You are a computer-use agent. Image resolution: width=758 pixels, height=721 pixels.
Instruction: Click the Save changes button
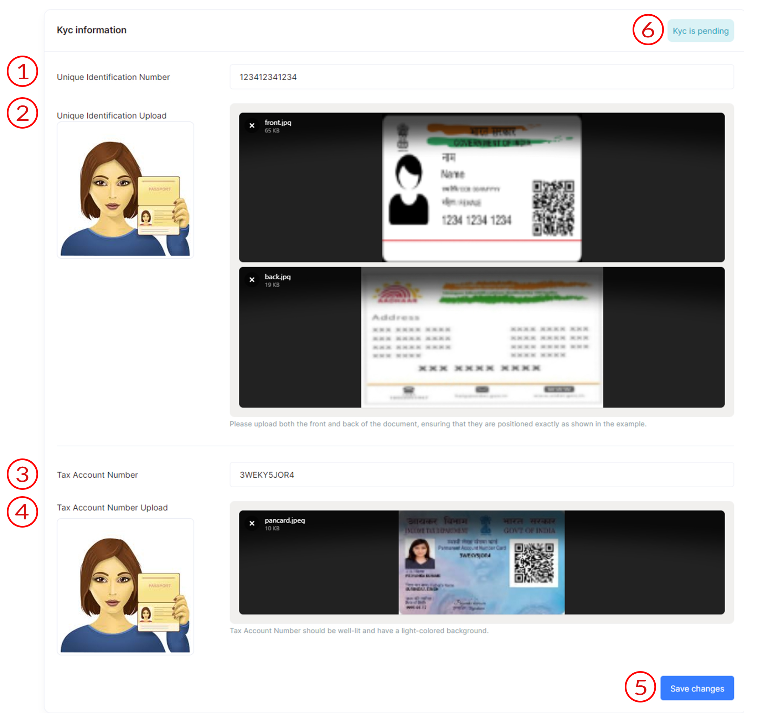(x=697, y=688)
